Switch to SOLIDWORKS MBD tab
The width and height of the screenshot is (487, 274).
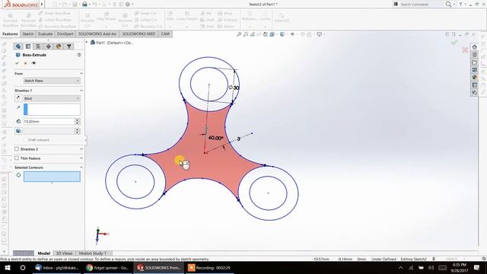point(138,33)
